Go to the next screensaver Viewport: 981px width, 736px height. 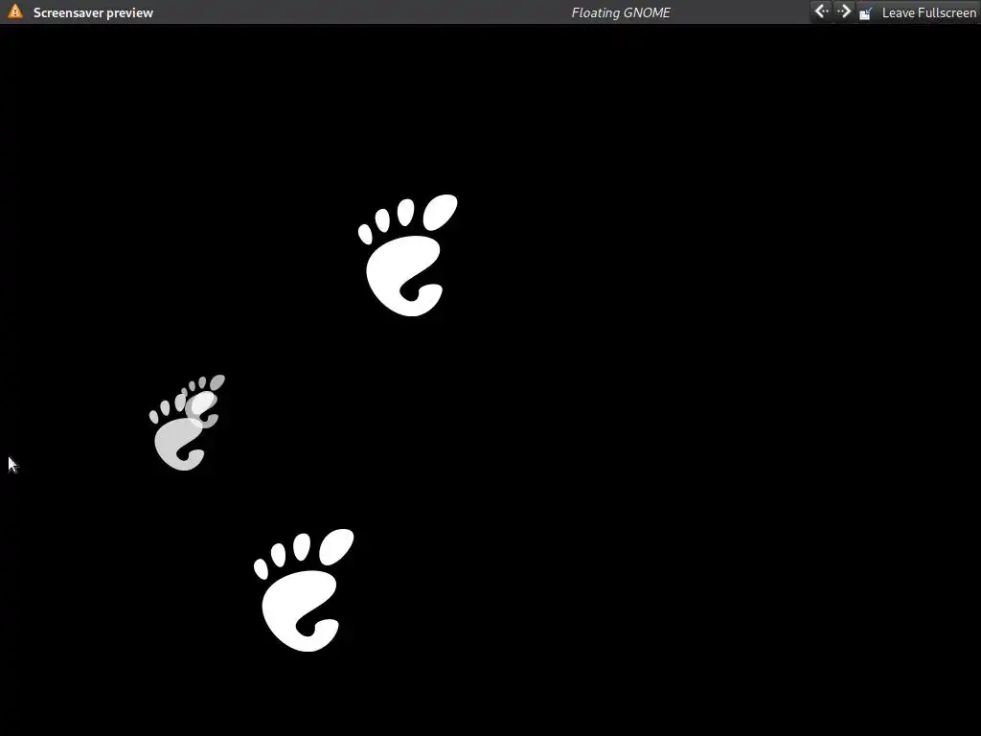pyautogui.click(x=843, y=11)
